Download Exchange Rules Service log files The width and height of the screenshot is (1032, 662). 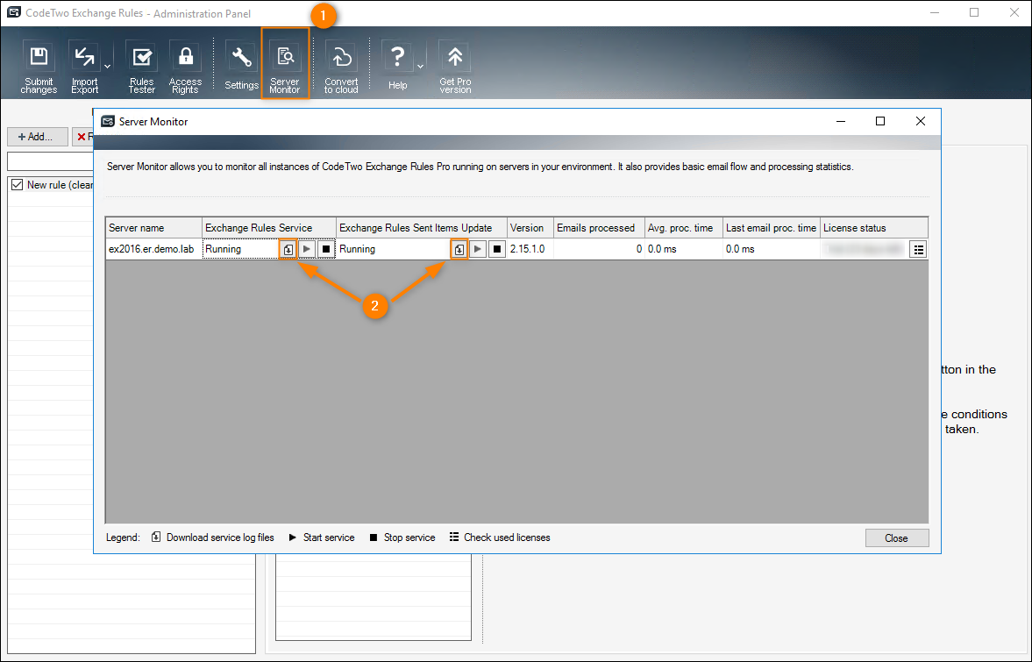point(288,249)
